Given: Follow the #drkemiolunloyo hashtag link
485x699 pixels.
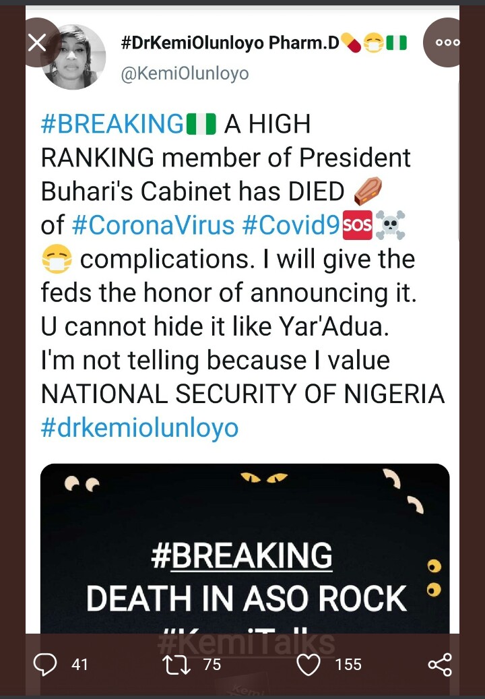Looking at the screenshot, I should click(140, 427).
